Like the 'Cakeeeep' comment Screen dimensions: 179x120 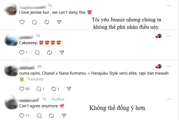[x=22, y=52]
